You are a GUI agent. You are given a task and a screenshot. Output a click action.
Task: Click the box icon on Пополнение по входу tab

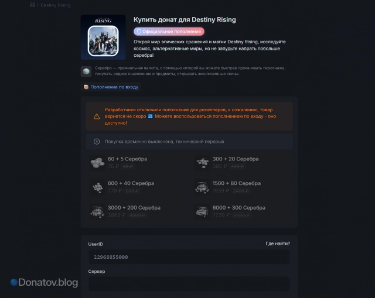[x=86, y=87]
